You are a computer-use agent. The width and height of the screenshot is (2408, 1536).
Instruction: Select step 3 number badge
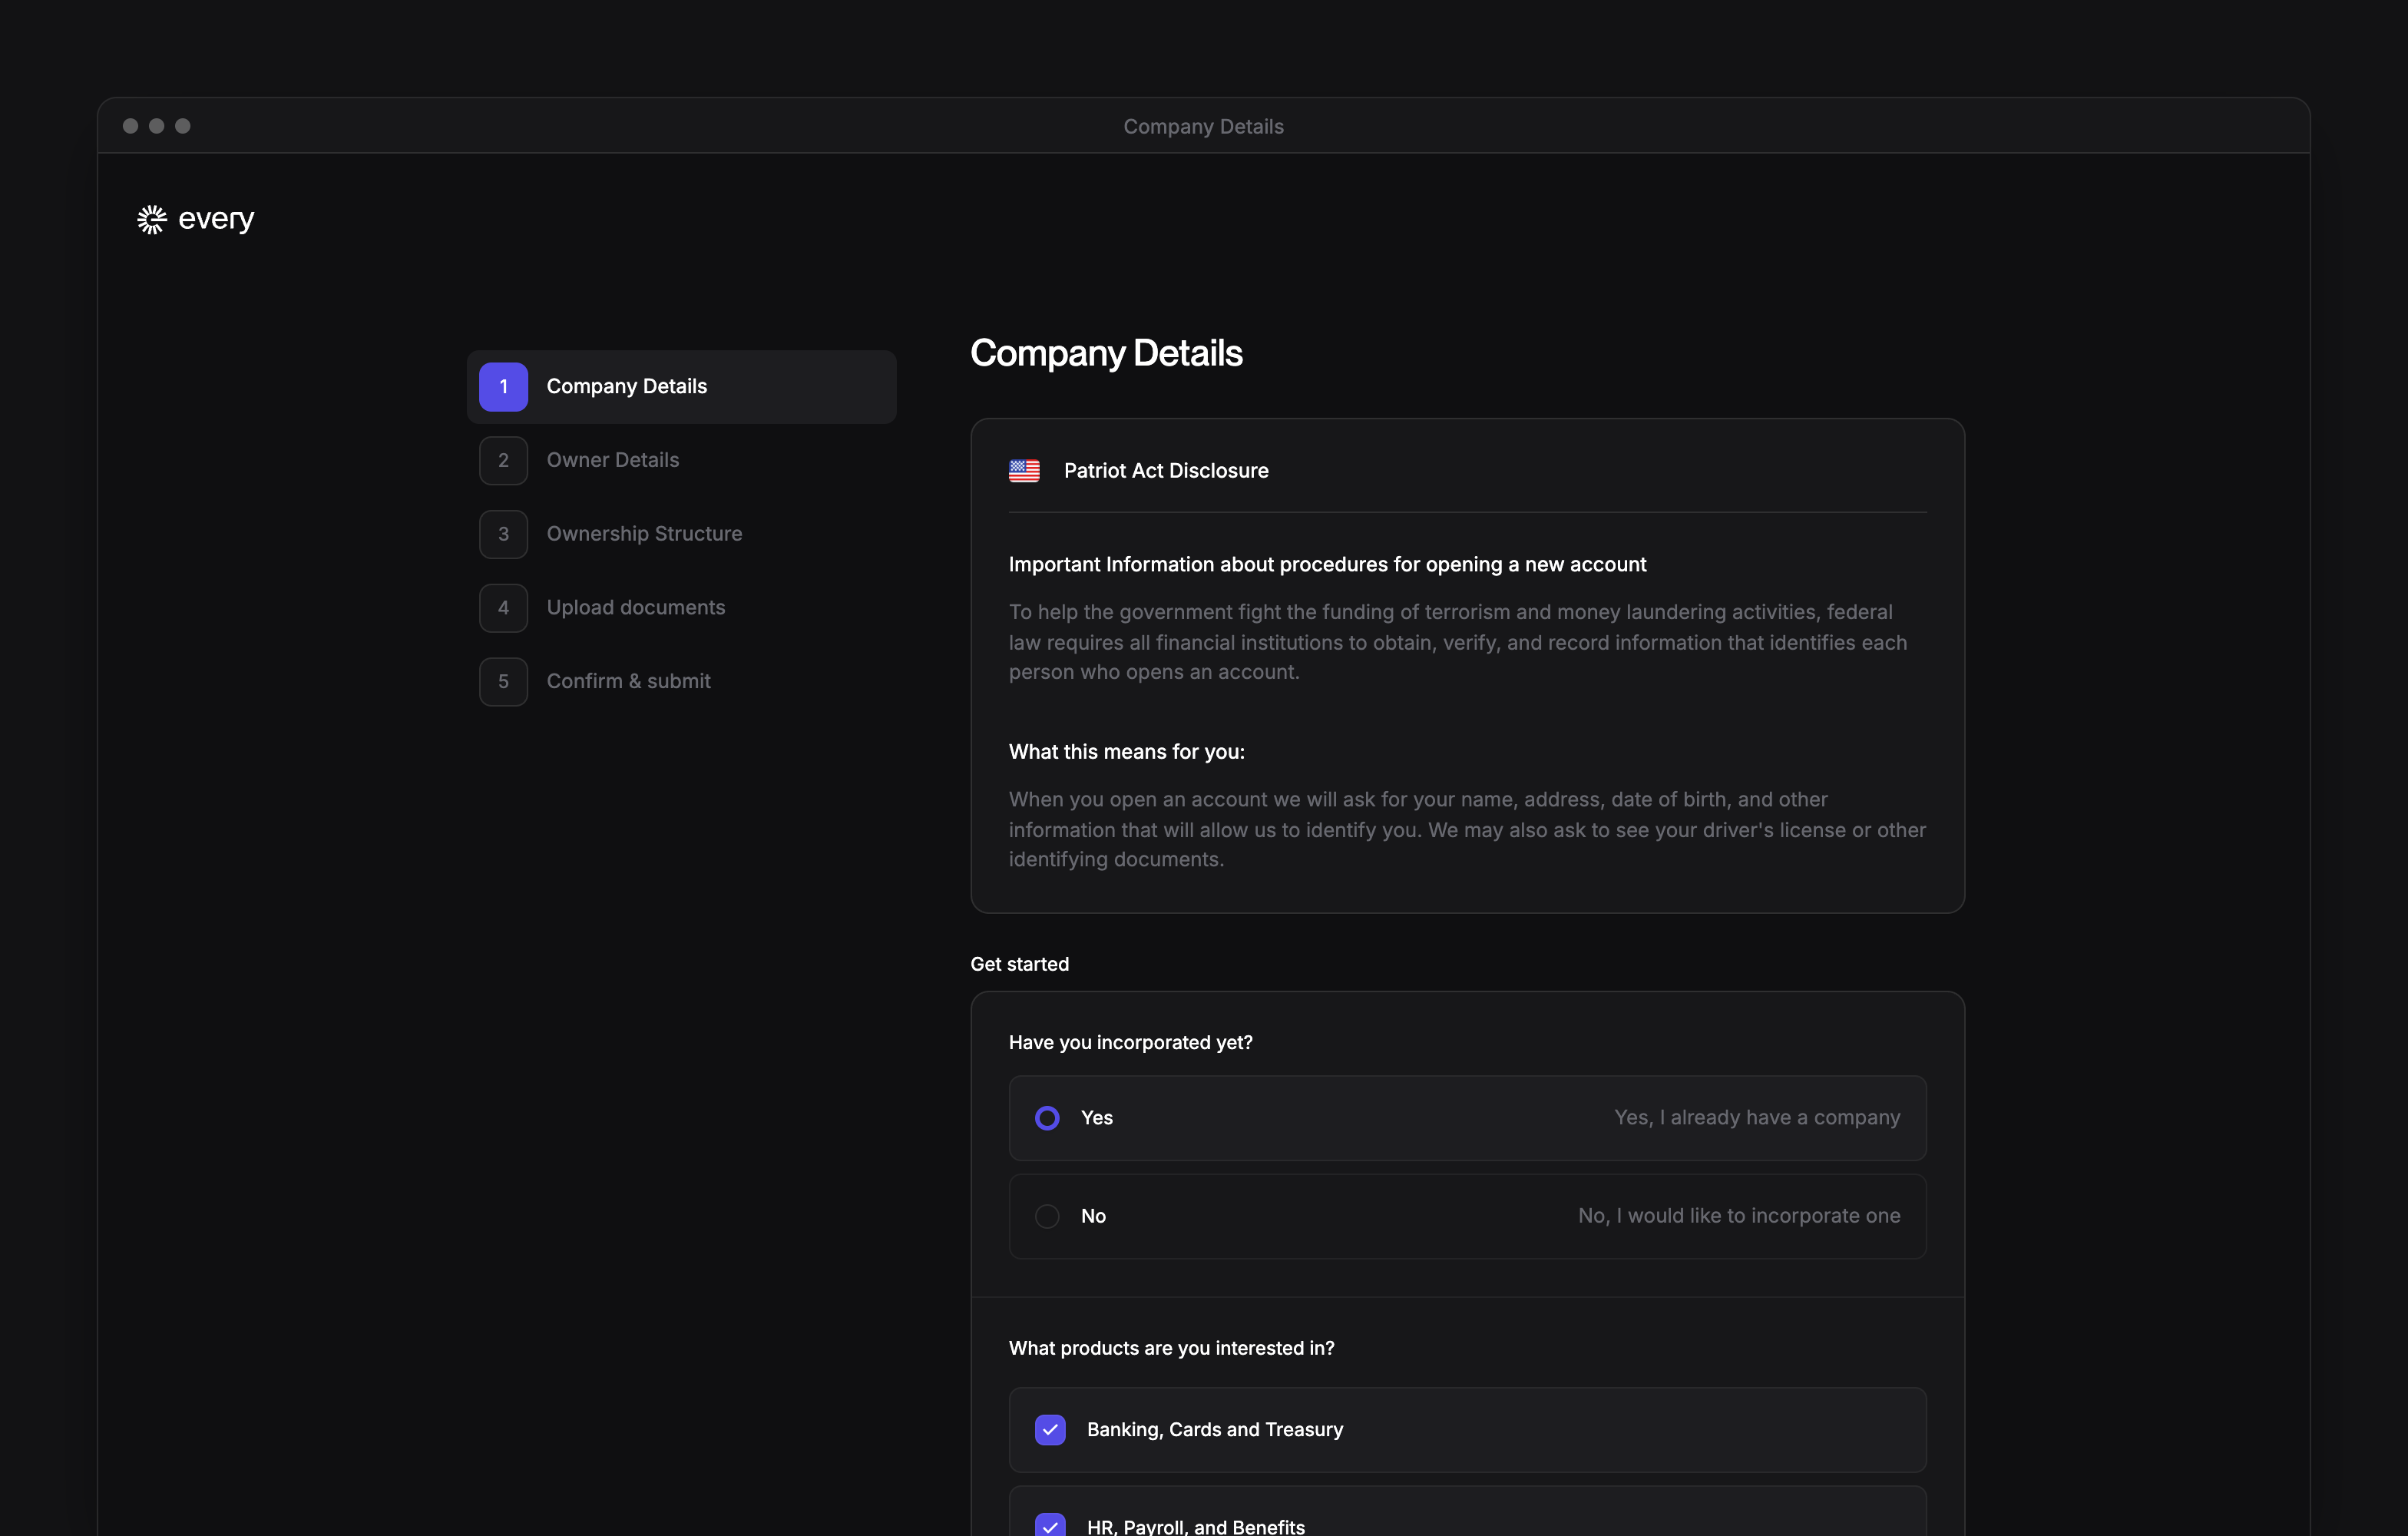pos(503,534)
